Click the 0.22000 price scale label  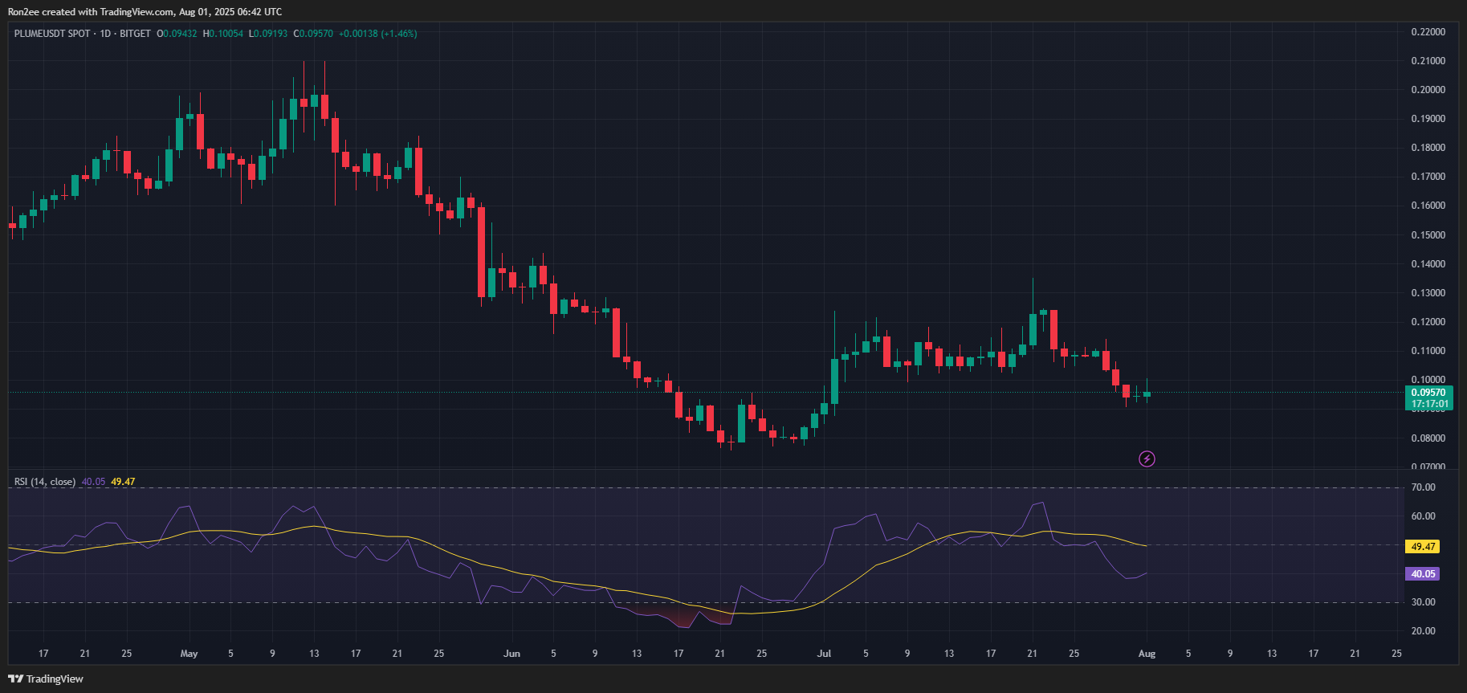point(1428,32)
